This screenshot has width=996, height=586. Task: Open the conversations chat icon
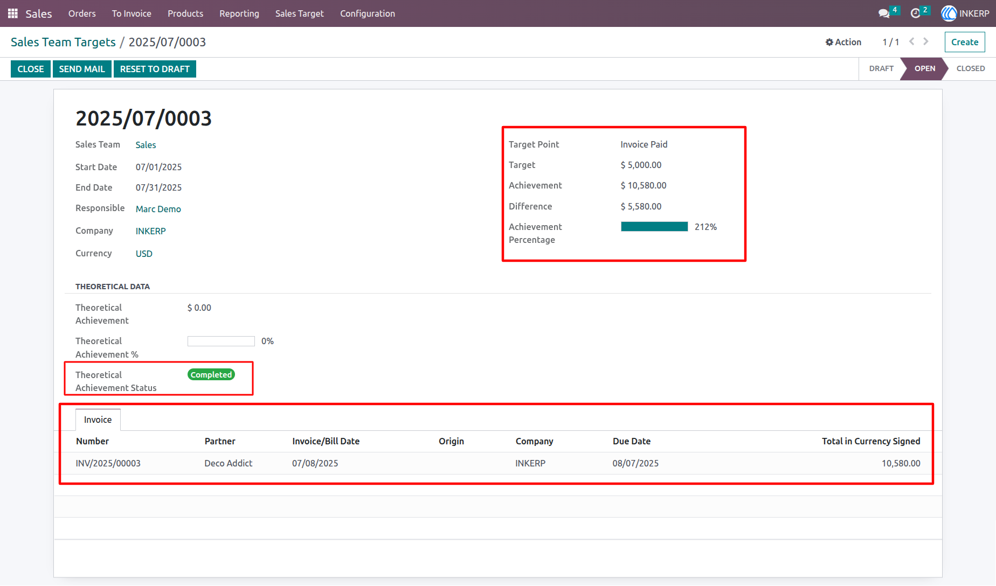(x=884, y=13)
